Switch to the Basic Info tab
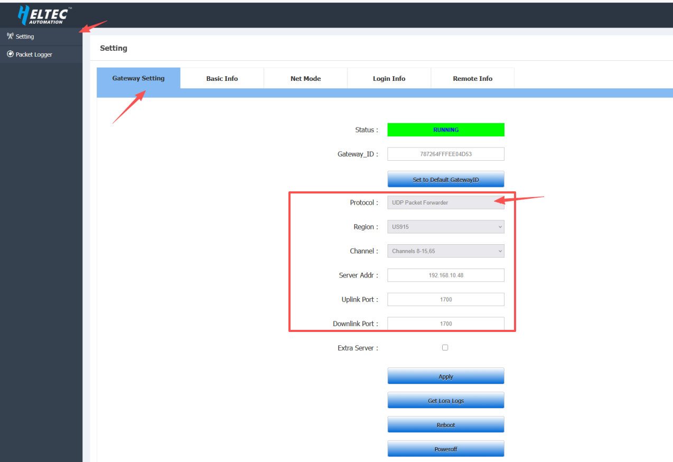The image size is (673, 462). [x=222, y=78]
